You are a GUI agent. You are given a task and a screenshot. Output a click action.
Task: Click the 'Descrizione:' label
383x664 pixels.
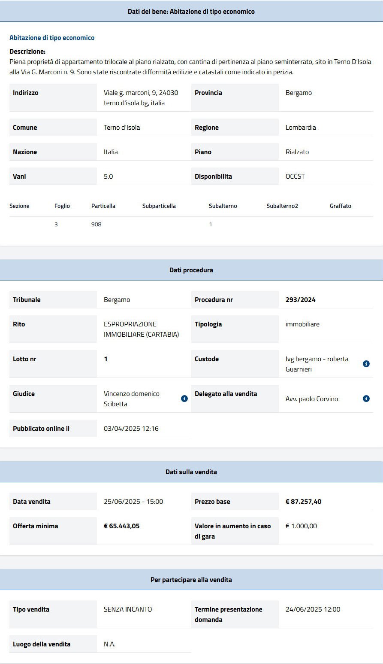[x=27, y=52]
